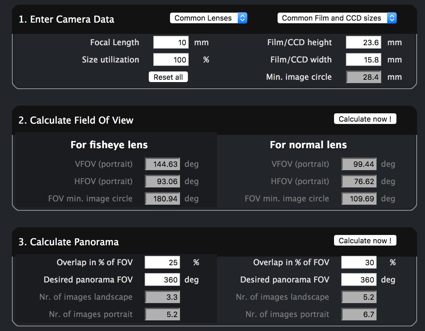425x331 pixels.
Task: Click the Film/CCD width input field
Action: (x=364, y=60)
